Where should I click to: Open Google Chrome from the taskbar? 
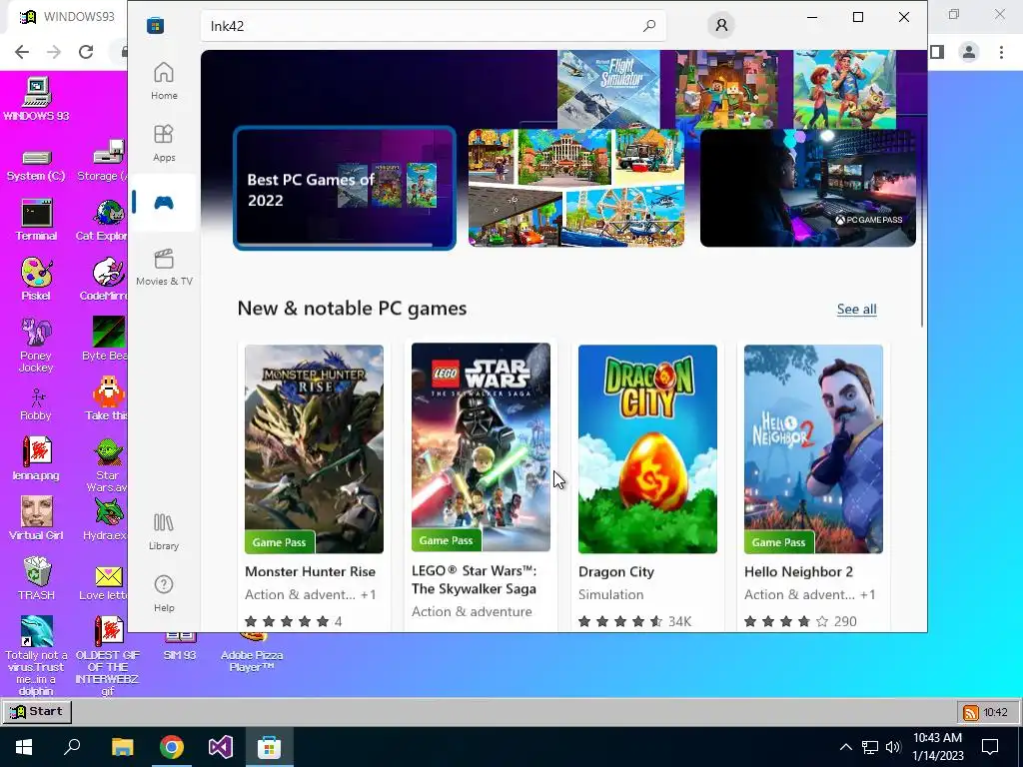pyautogui.click(x=172, y=747)
